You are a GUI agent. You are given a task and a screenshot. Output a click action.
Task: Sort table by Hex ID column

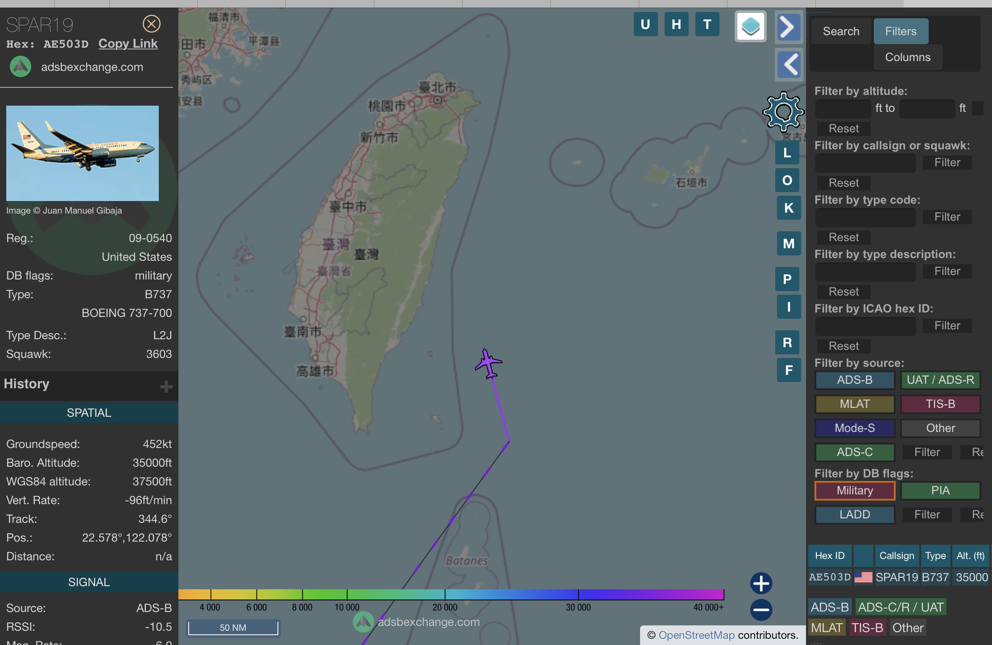[x=830, y=556]
